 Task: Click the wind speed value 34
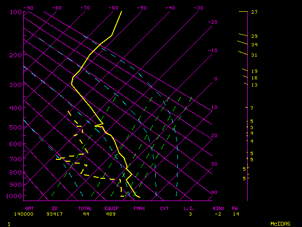254,45
